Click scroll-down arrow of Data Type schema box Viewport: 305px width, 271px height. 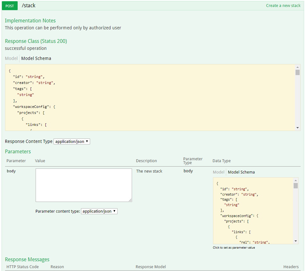tap(296, 241)
